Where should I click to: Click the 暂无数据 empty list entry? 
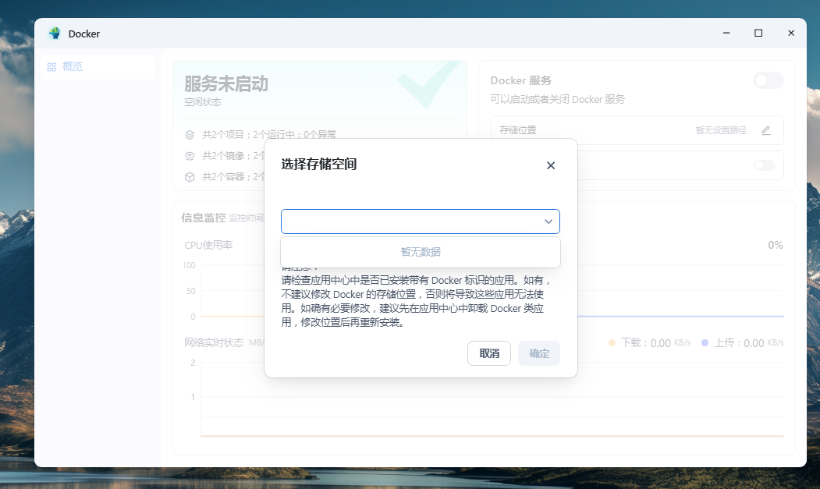(421, 252)
